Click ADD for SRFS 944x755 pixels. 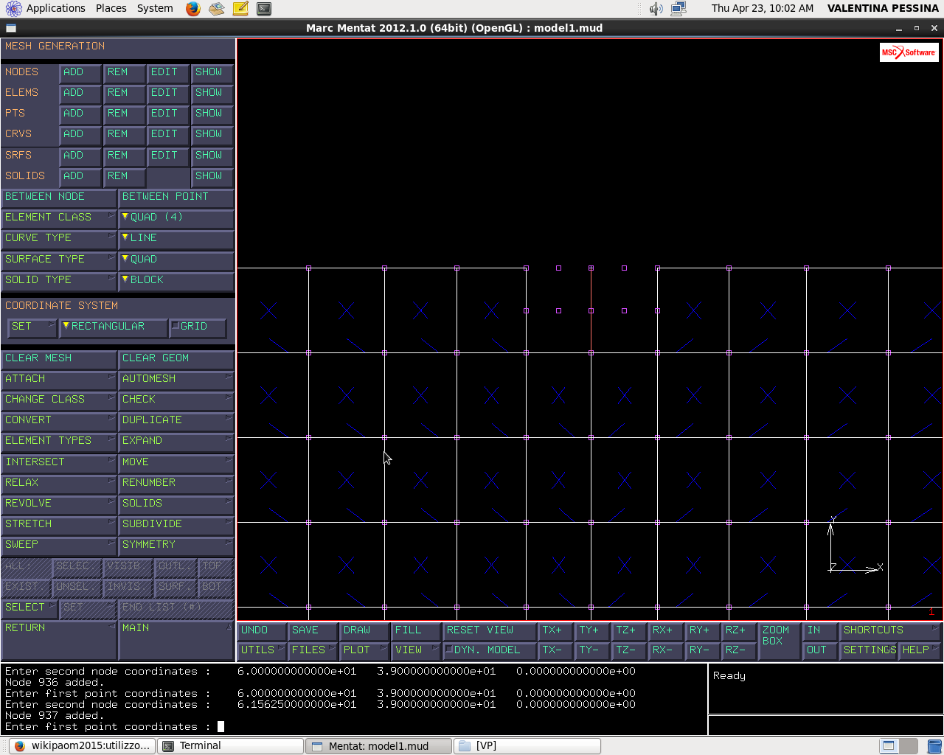click(x=80, y=156)
